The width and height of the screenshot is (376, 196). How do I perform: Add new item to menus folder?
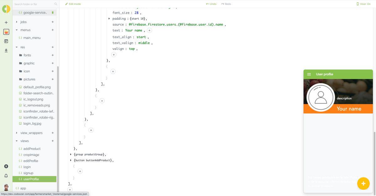[53, 30]
